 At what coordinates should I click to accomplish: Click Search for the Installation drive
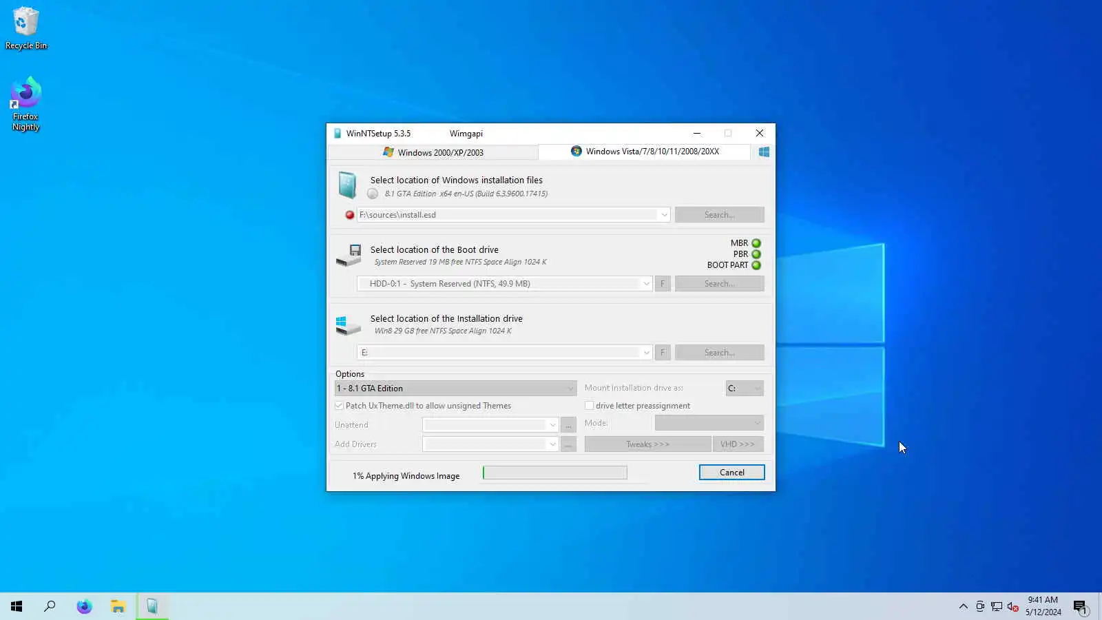pos(720,353)
